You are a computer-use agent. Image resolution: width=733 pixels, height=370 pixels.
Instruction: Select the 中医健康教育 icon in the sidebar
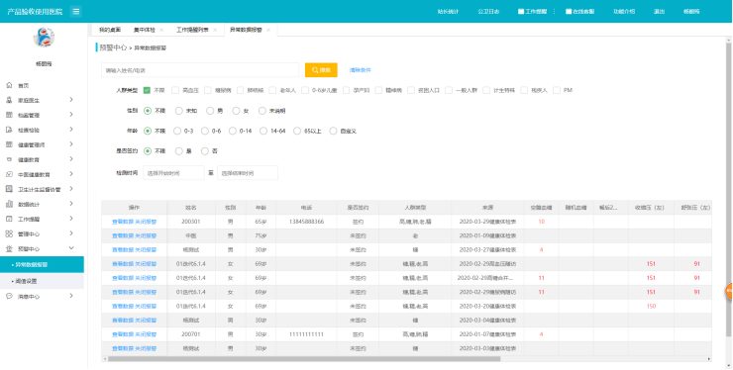point(9,174)
